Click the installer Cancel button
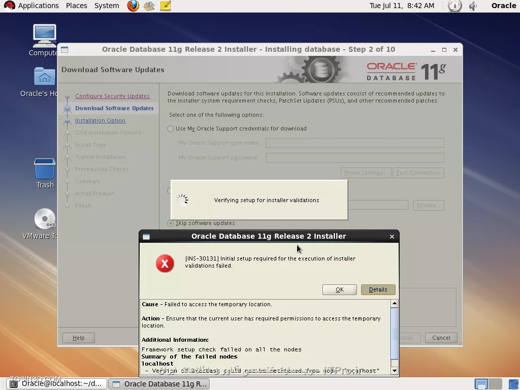The height and width of the screenshot is (390, 520). click(441, 338)
